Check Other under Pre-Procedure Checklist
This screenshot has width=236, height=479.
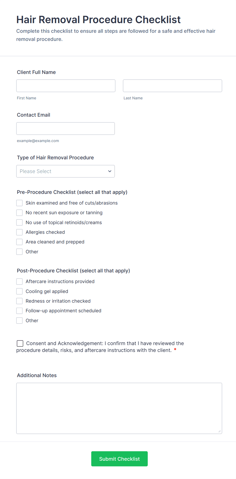pyautogui.click(x=20, y=252)
